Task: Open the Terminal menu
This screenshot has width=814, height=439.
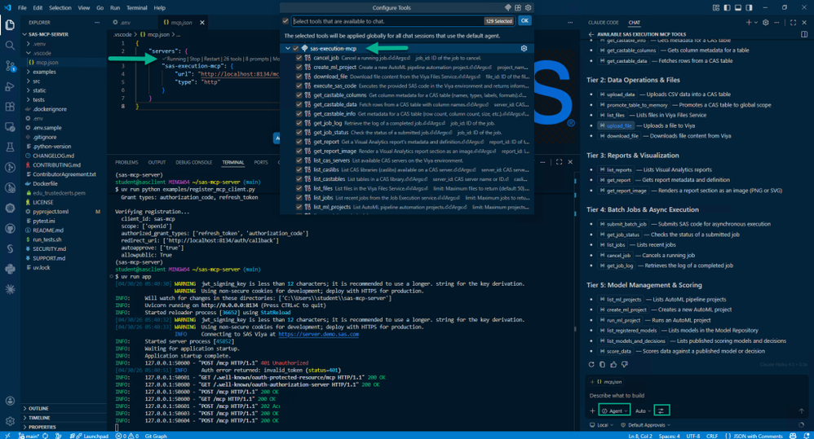Action: pos(136,8)
